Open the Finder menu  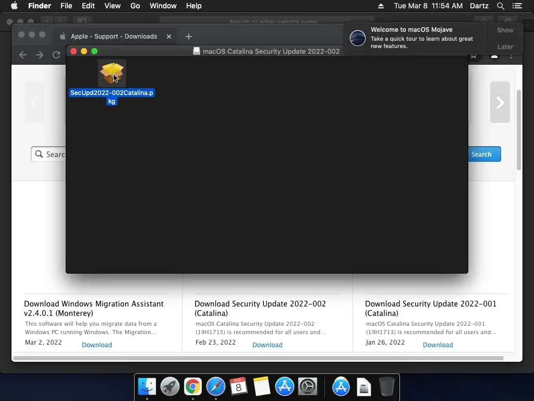coord(40,6)
